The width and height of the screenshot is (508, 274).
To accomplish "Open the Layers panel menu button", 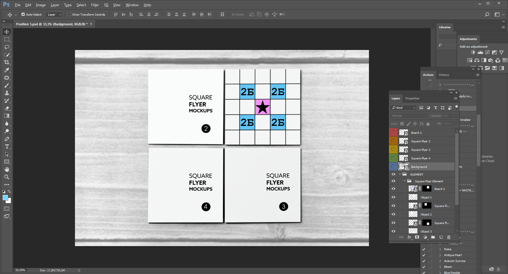I will click(x=456, y=98).
